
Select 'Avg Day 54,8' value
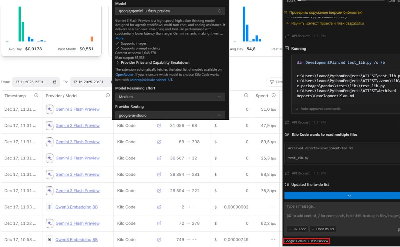pos(242,49)
